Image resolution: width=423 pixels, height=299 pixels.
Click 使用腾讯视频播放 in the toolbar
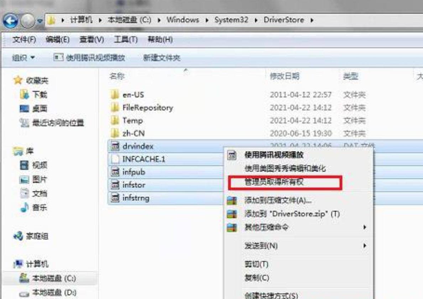click(89, 57)
